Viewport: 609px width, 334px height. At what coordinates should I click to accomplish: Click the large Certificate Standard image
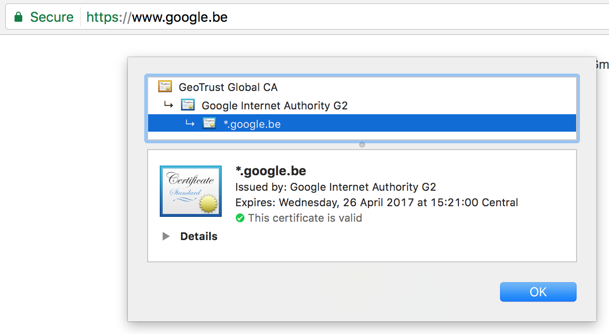tap(191, 191)
